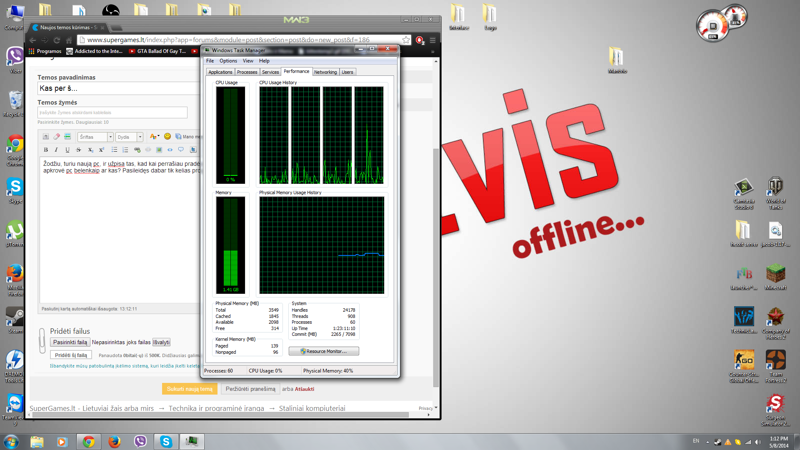This screenshot has width=800, height=450.
Task: Click the Temos žymės tags input field
Action: click(x=112, y=112)
